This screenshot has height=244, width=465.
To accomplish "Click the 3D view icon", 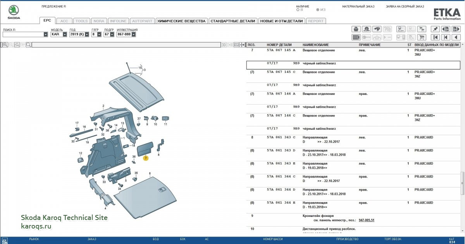I will [224, 45].
